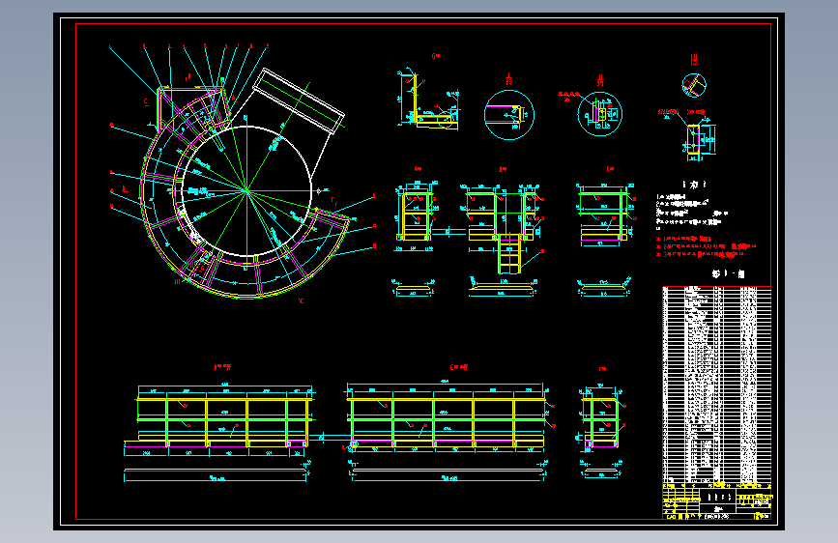838x543 pixels.
Task: Select the yellow bracket detail below circle III
Action: [694, 141]
